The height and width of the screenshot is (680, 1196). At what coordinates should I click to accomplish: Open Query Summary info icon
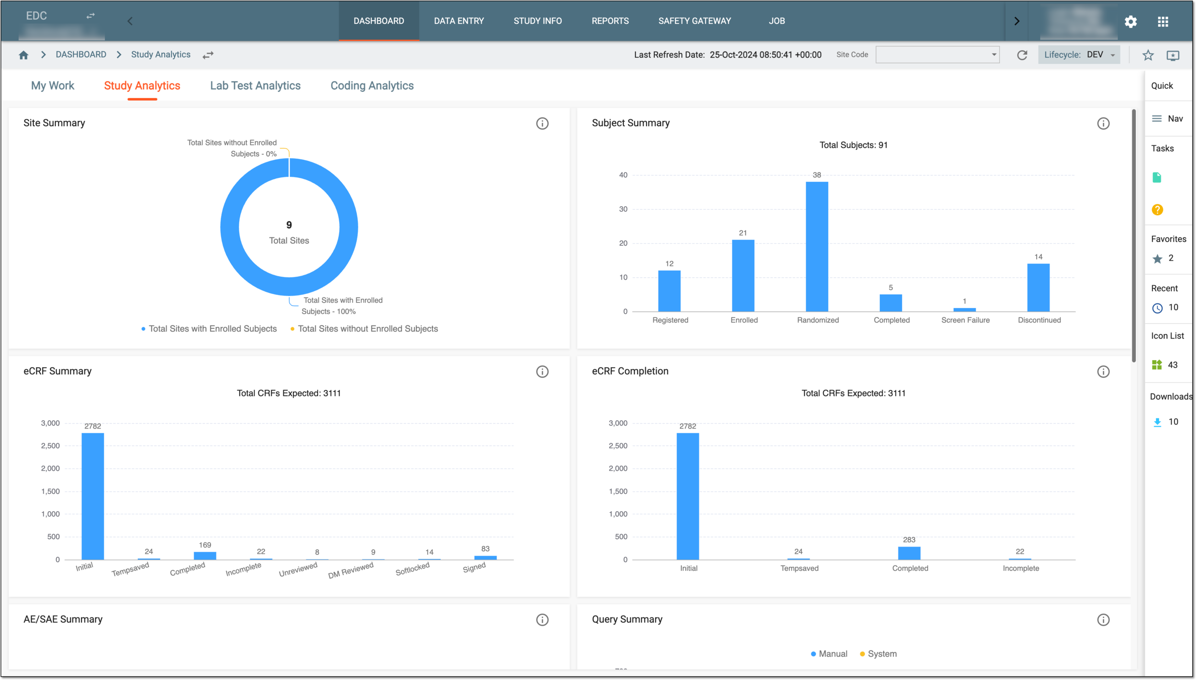(x=1103, y=620)
